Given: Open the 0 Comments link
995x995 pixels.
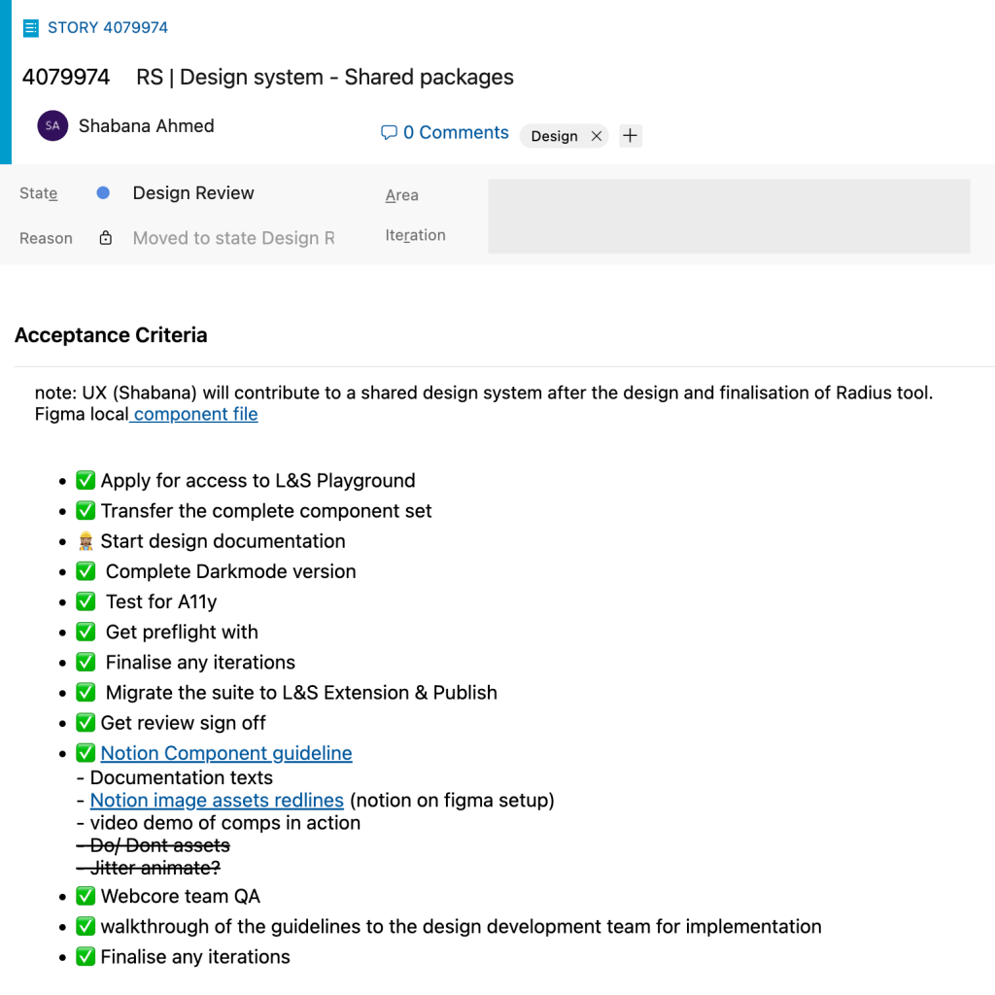Looking at the screenshot, I should [x=454, y=132].
